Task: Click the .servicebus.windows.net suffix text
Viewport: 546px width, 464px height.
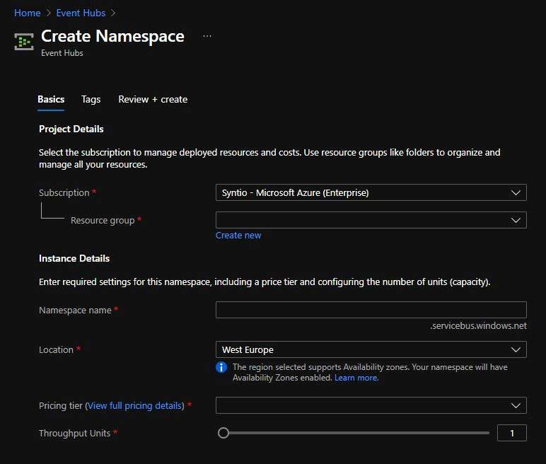Action: (x=478, y=325)
